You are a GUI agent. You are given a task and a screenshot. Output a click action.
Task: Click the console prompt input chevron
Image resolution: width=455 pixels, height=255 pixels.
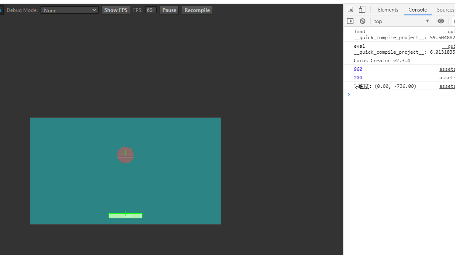[x=349, y=94]
